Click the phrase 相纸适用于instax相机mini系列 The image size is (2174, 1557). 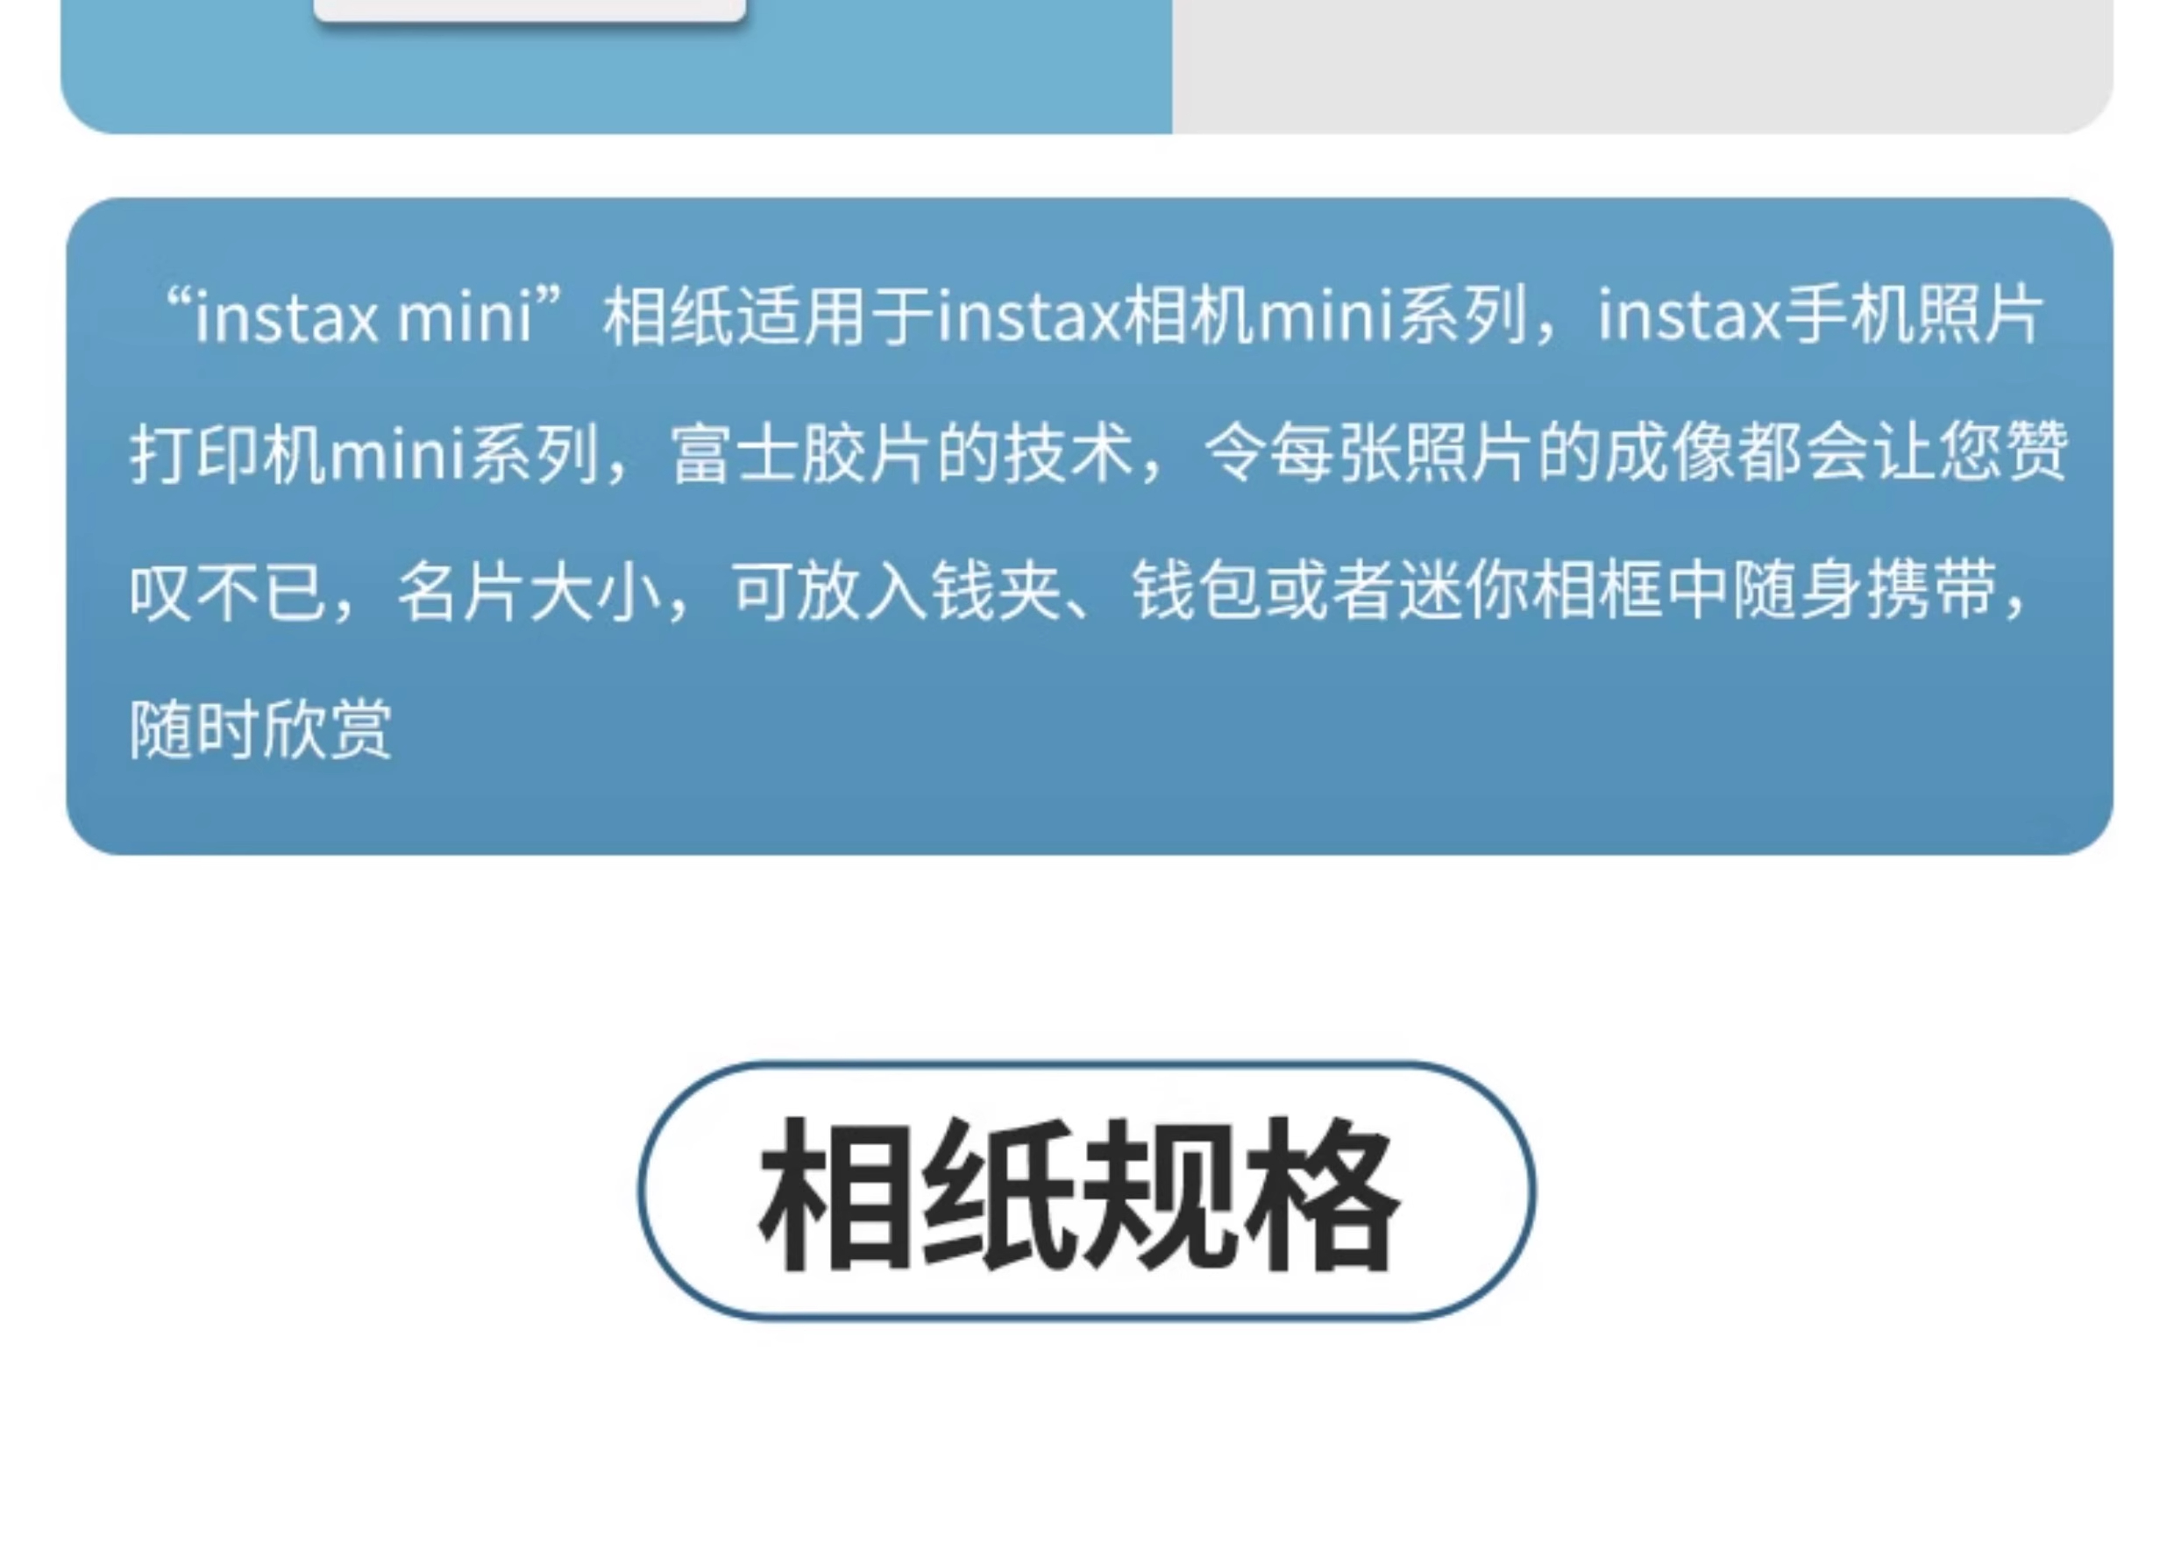1065,316
